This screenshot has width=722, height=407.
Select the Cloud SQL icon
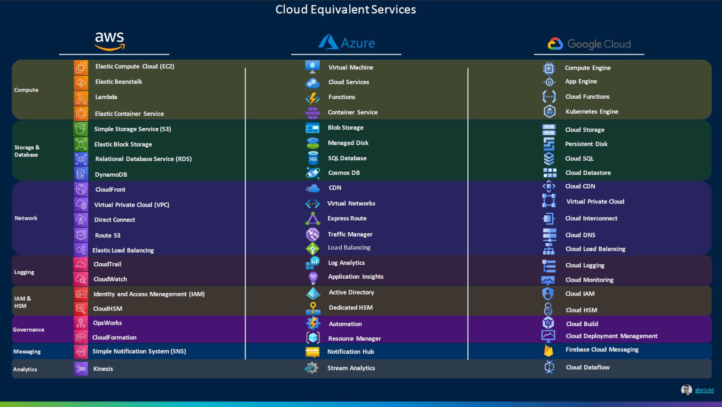pos(549,158)
